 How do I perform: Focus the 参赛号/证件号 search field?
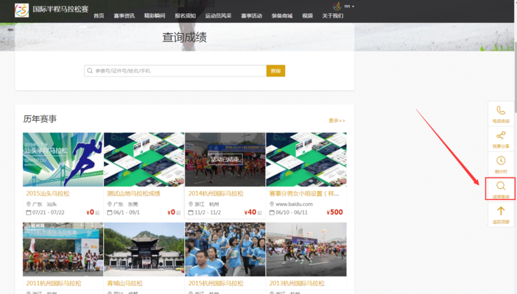click(175, 71)
